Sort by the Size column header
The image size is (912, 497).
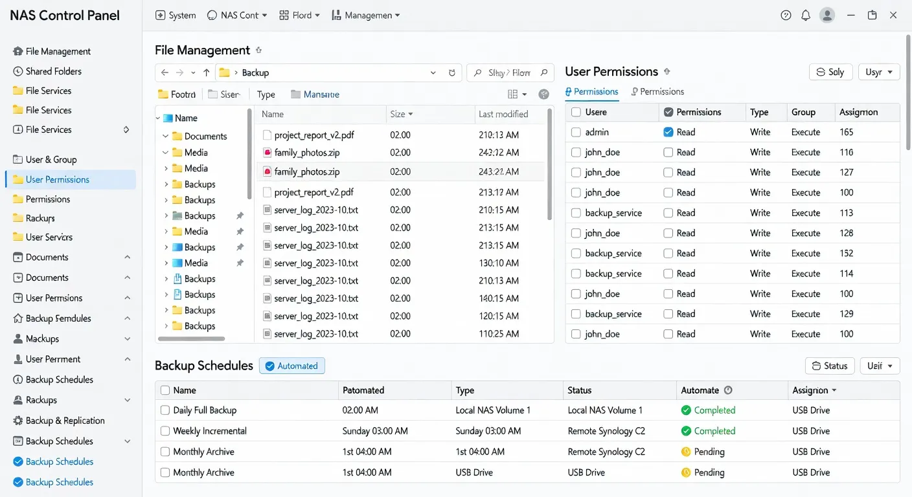[x=402, y=113]
